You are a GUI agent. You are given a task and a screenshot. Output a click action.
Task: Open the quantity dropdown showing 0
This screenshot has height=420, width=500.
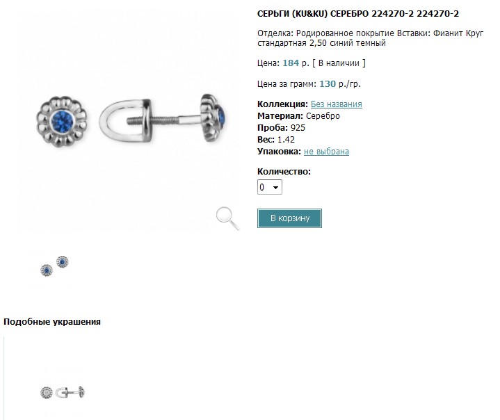[x=269, y=187]
